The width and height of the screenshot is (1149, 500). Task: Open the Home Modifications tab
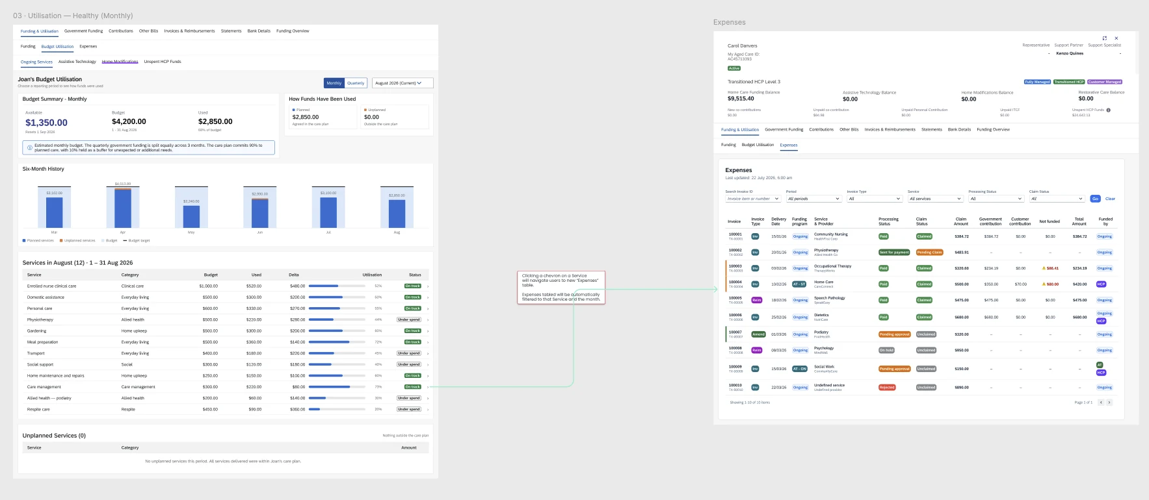pyautogui.click(x=120, y=62)
